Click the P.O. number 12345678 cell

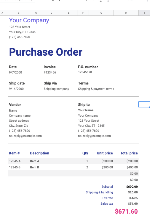click(85, 72)
